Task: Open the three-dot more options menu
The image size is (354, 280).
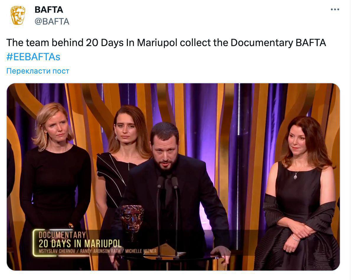Action: (335, 9)
